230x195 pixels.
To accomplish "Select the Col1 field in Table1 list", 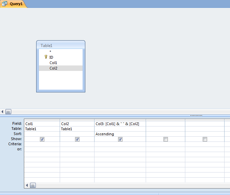I will (x=61, y=63).
